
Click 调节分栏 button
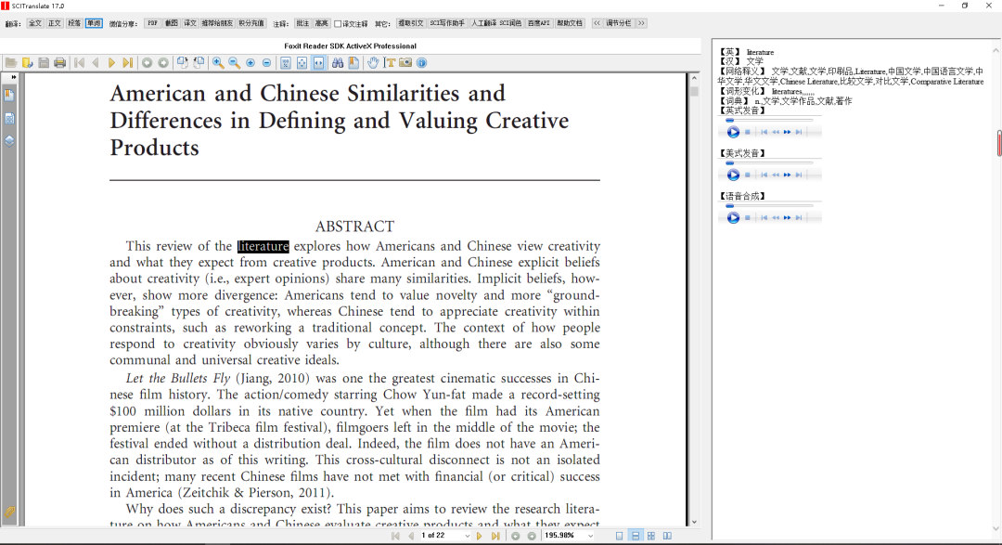(x=619, y=23)
